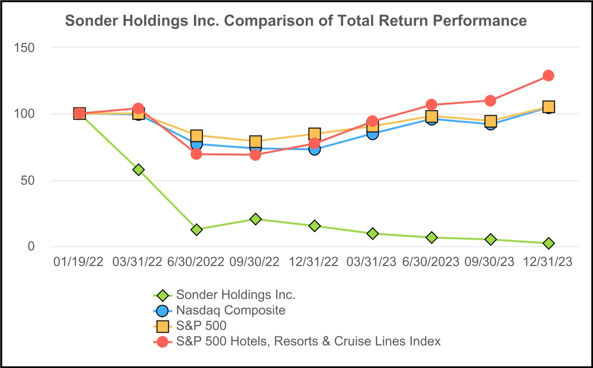The width and height of the screenshot is (593, 368).
Task: Click Sonder's green diamond point at 09/30/22
Action: [x=256, y=219]
